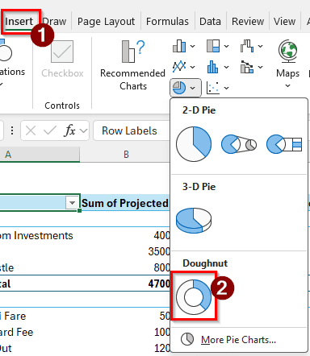The height and width of the screenshot is (356, 310).
Task: Confirm formula bar entry checkmark
Action: point(50,130)
